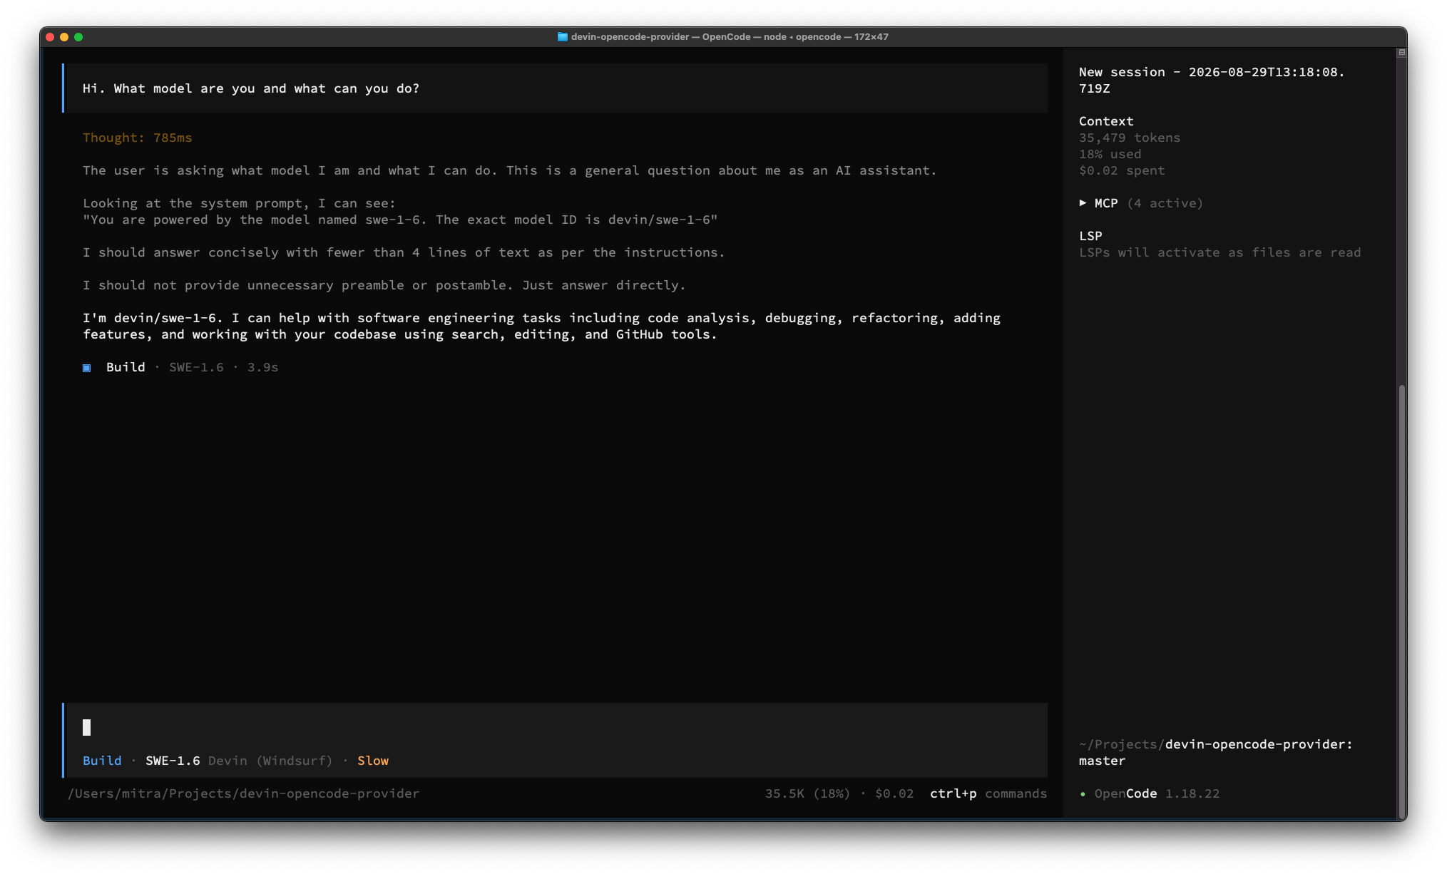1447x874 pixels.
Task: Click the Thought: 785ms header
Action: pos(137,138)
